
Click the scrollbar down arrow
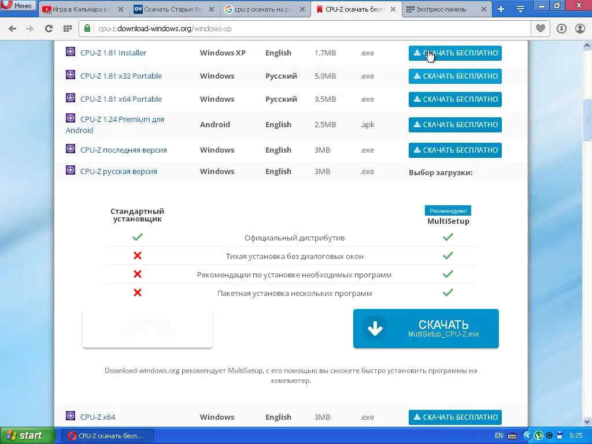pyautogui.click(x=587, y=421)
